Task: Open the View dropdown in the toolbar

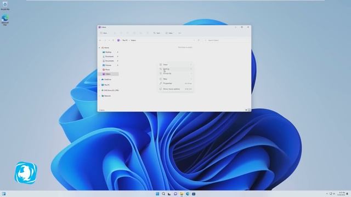Action: pos(169,33)
